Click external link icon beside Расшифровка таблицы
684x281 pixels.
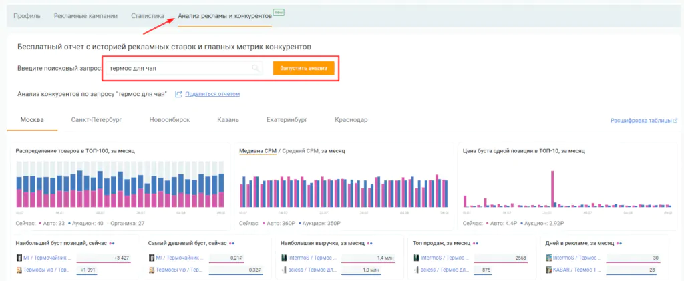point(675,121)
